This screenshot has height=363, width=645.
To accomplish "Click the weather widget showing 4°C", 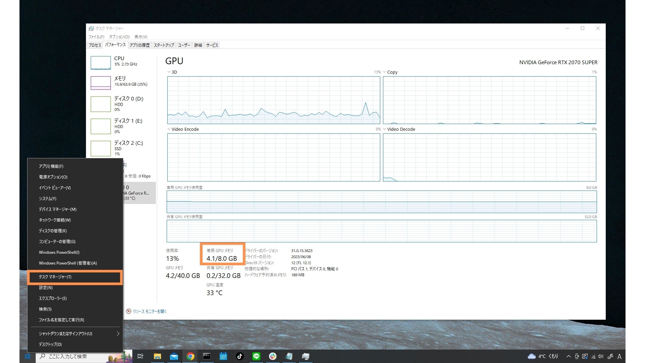I will click(x=543, y=356).
